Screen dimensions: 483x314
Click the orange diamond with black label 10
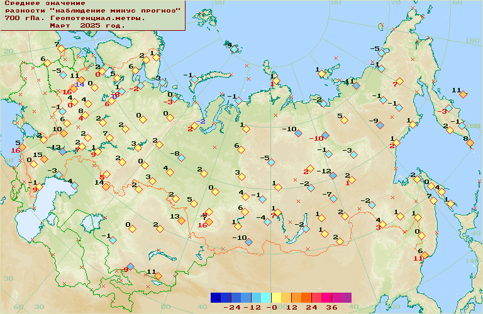[x=64, y=133]
